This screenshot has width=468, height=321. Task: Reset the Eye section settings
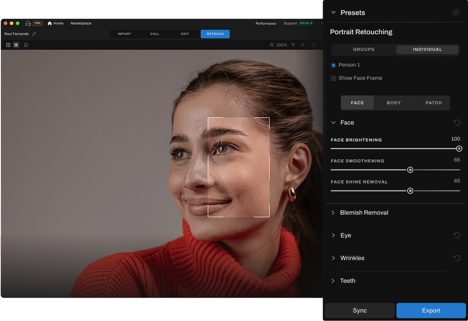point(457,235)
